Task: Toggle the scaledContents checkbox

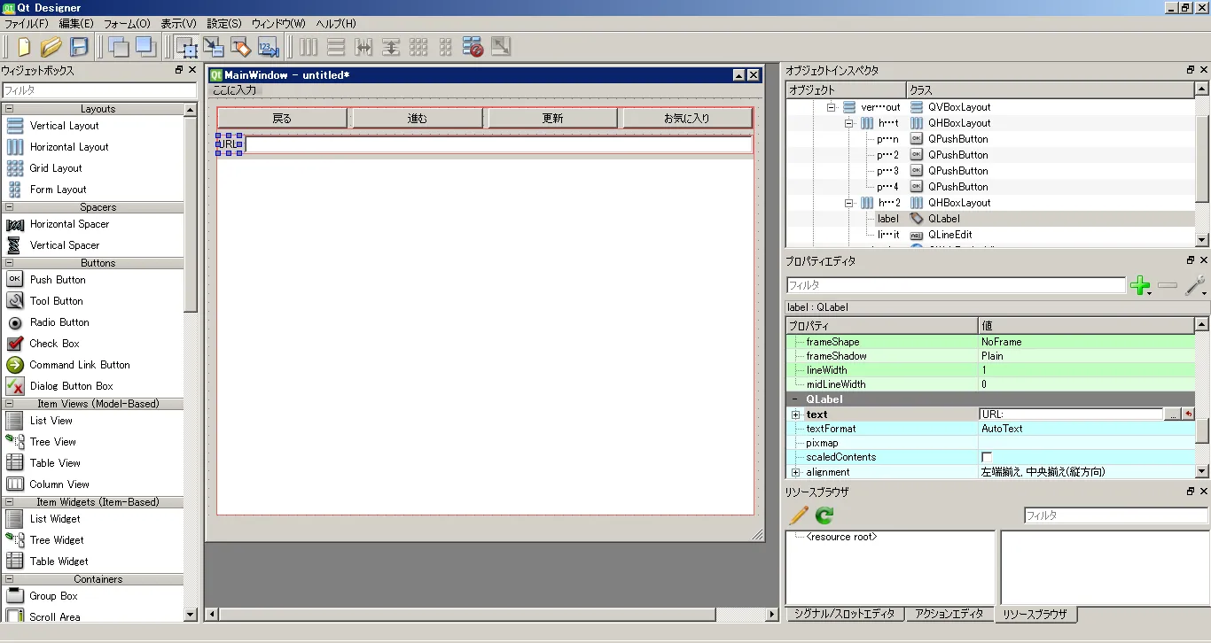Action: (987, 457)
